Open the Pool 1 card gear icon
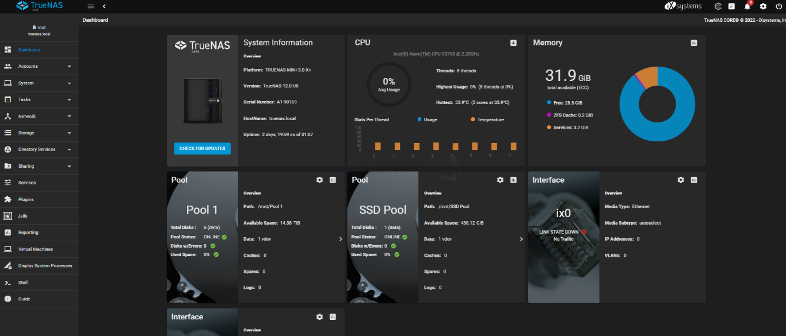This screenshot has width=786, height=336. [320, 180]
